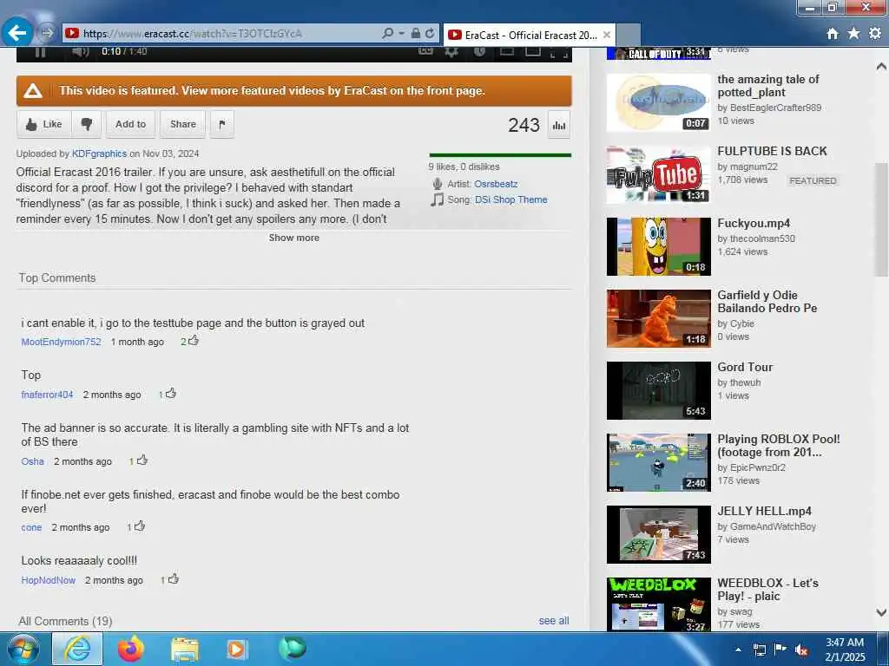Click see all comments link

click(x=554, y=621)
